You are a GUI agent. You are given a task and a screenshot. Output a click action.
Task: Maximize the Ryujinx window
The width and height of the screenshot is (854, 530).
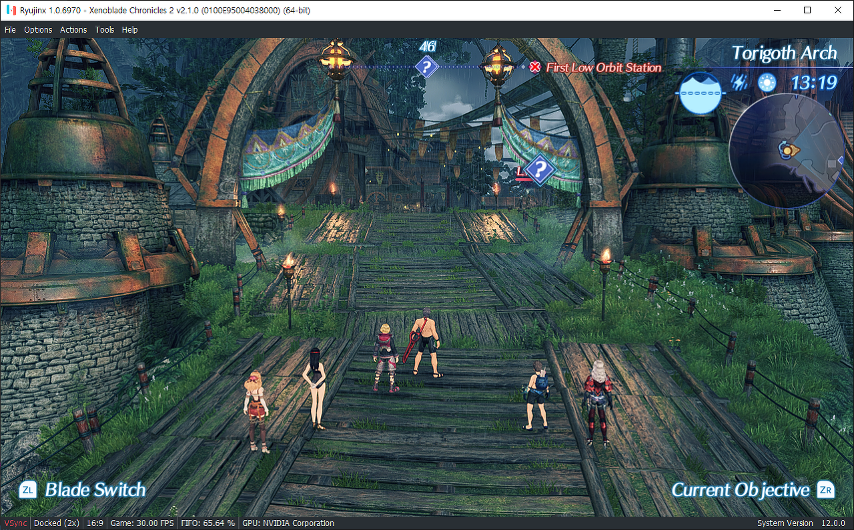pyautogui.click(x=807, y=10)
